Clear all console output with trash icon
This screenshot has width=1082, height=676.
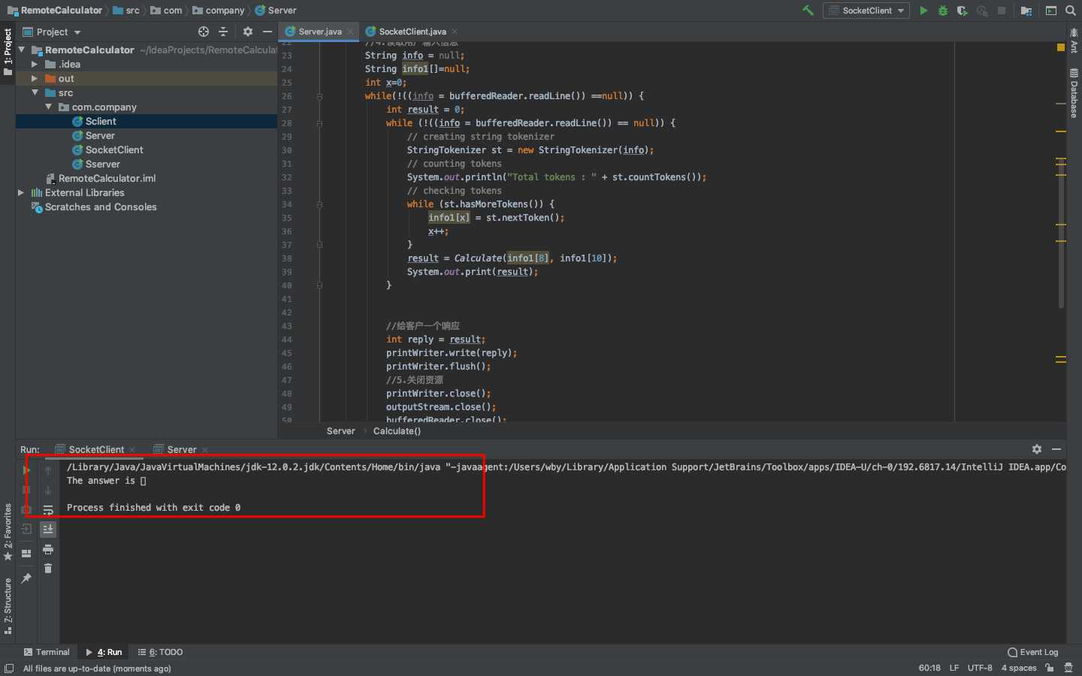click(x=48, y=569)
